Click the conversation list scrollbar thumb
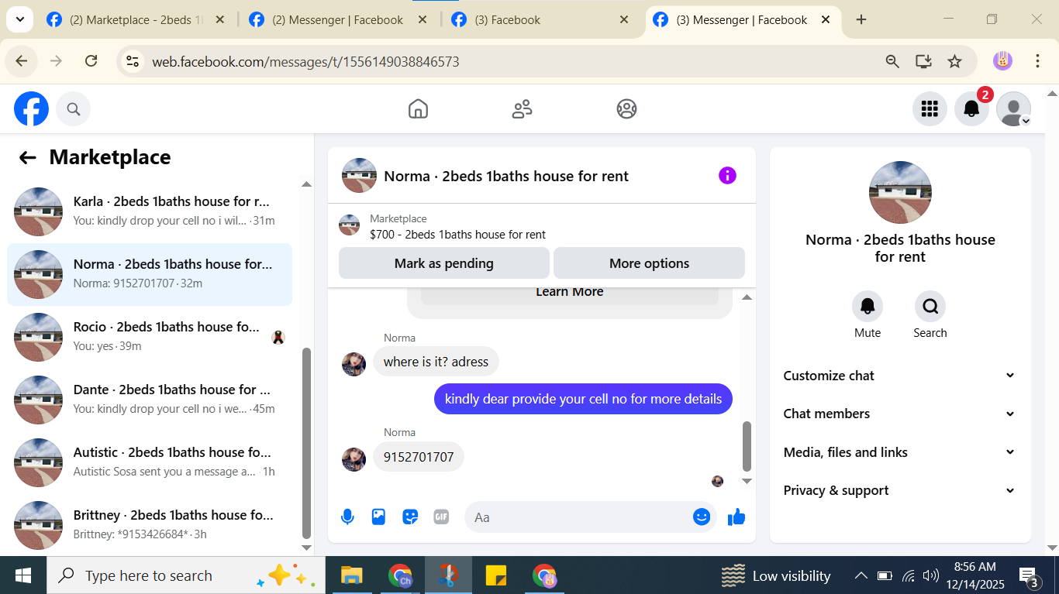 tap(306, 442)
